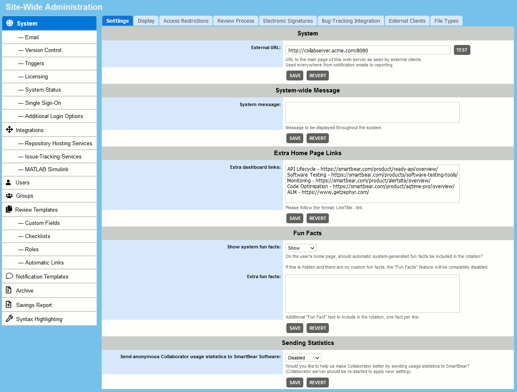This screenshot has height=392, width=517.
Task: Click the Groups people icon
Action: click(x=9, y=196)
